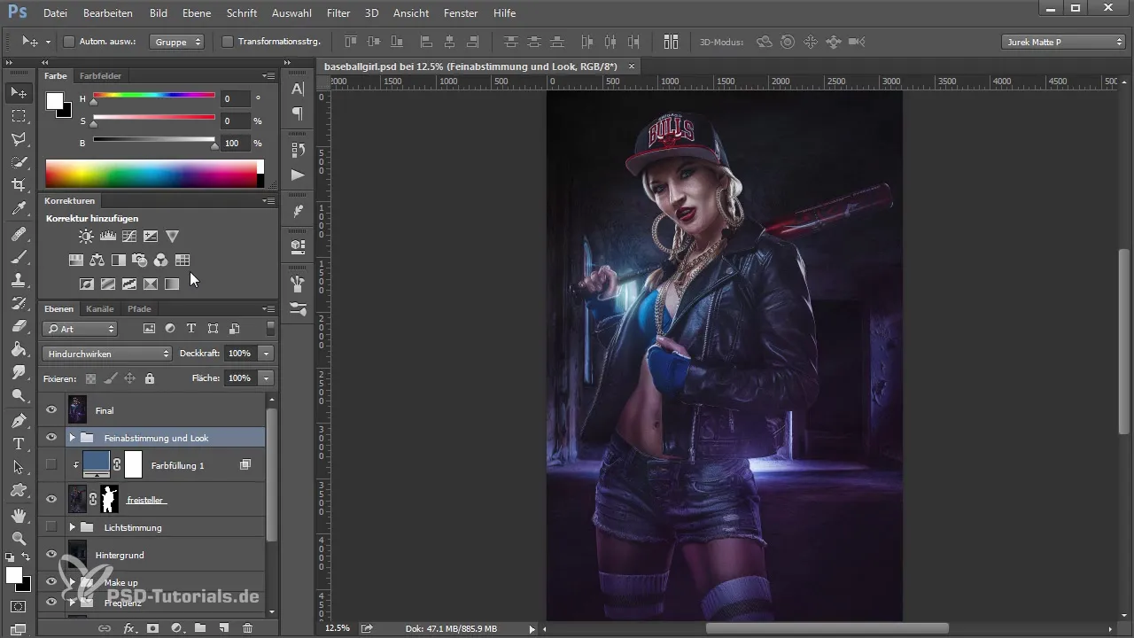
Task: Open the Fläche fill arrow
Action: (x=267, y=378)
